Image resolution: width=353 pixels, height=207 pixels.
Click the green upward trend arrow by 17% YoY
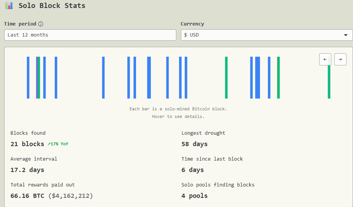pos(49,144)
